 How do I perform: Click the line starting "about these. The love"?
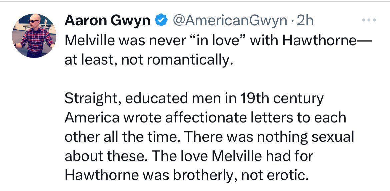coord(189,155)
